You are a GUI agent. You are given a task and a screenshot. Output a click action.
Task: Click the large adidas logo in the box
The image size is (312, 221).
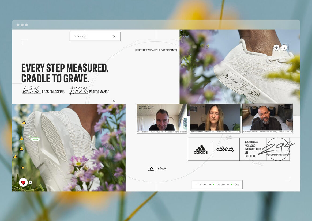(201, 149)
